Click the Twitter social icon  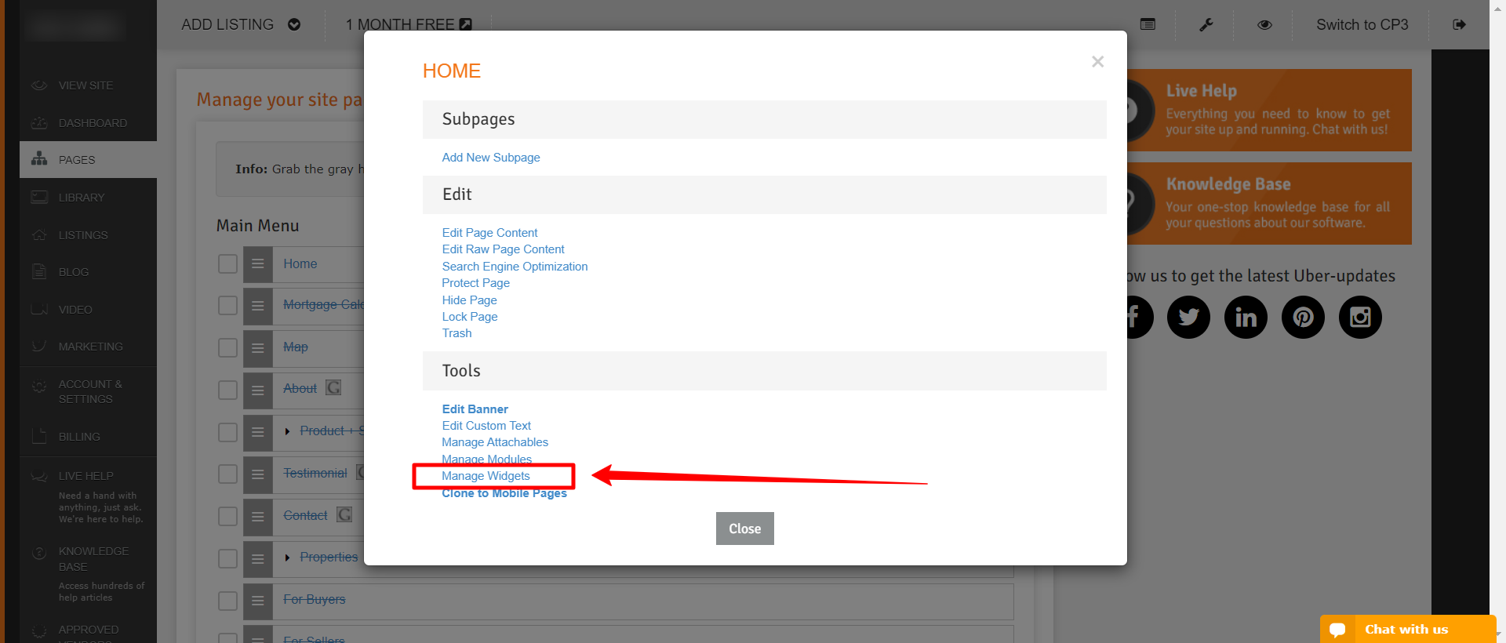(x=1188, y=317)
